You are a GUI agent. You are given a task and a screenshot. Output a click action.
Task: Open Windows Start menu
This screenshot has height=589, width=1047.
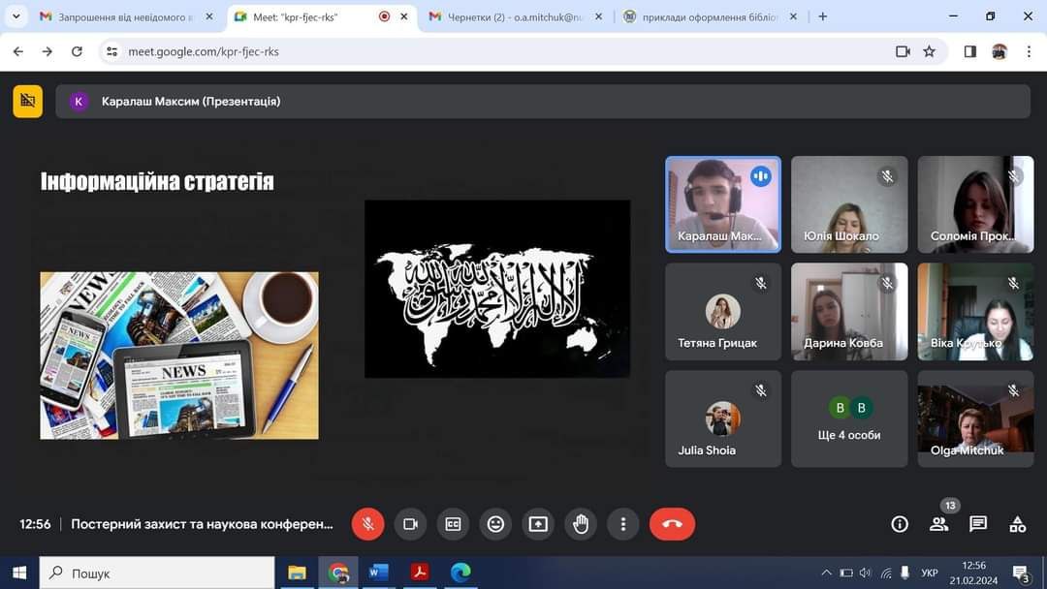click(19, 573)
